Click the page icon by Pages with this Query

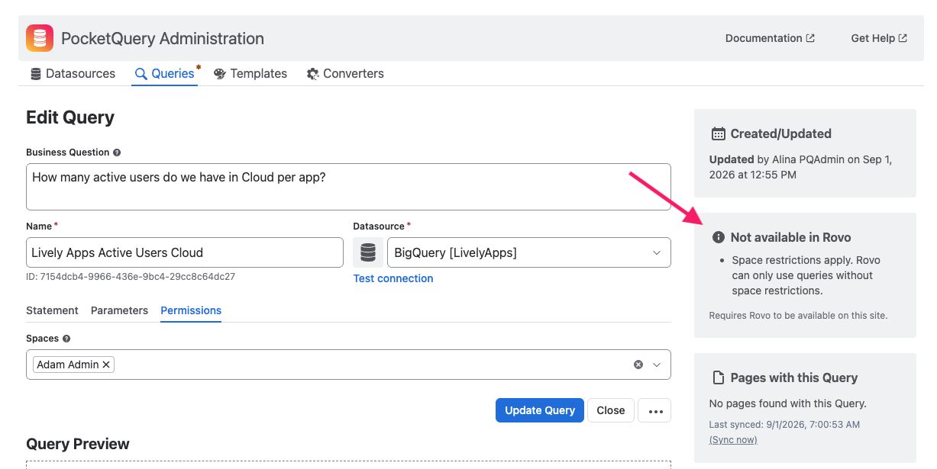tap(718, 377)
